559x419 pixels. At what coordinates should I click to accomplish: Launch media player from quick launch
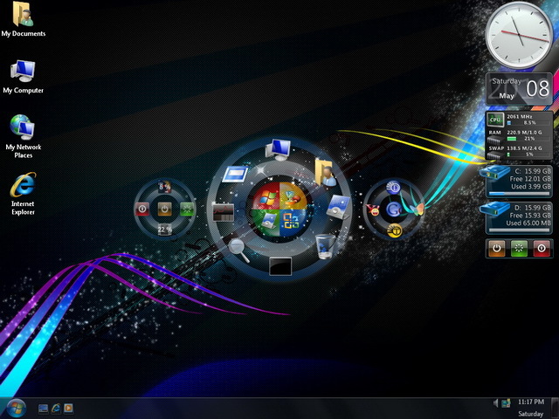(x=68, y=409)
